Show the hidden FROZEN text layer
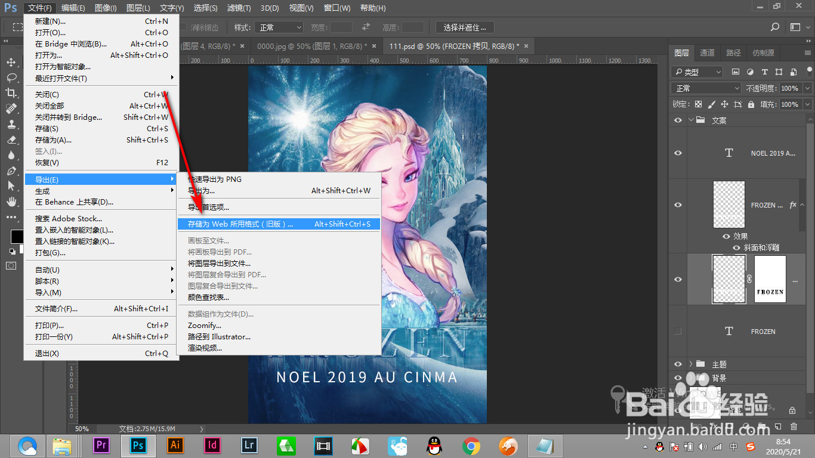The width and height of the screenshot is (815, 458). click(x=678, y=331)
